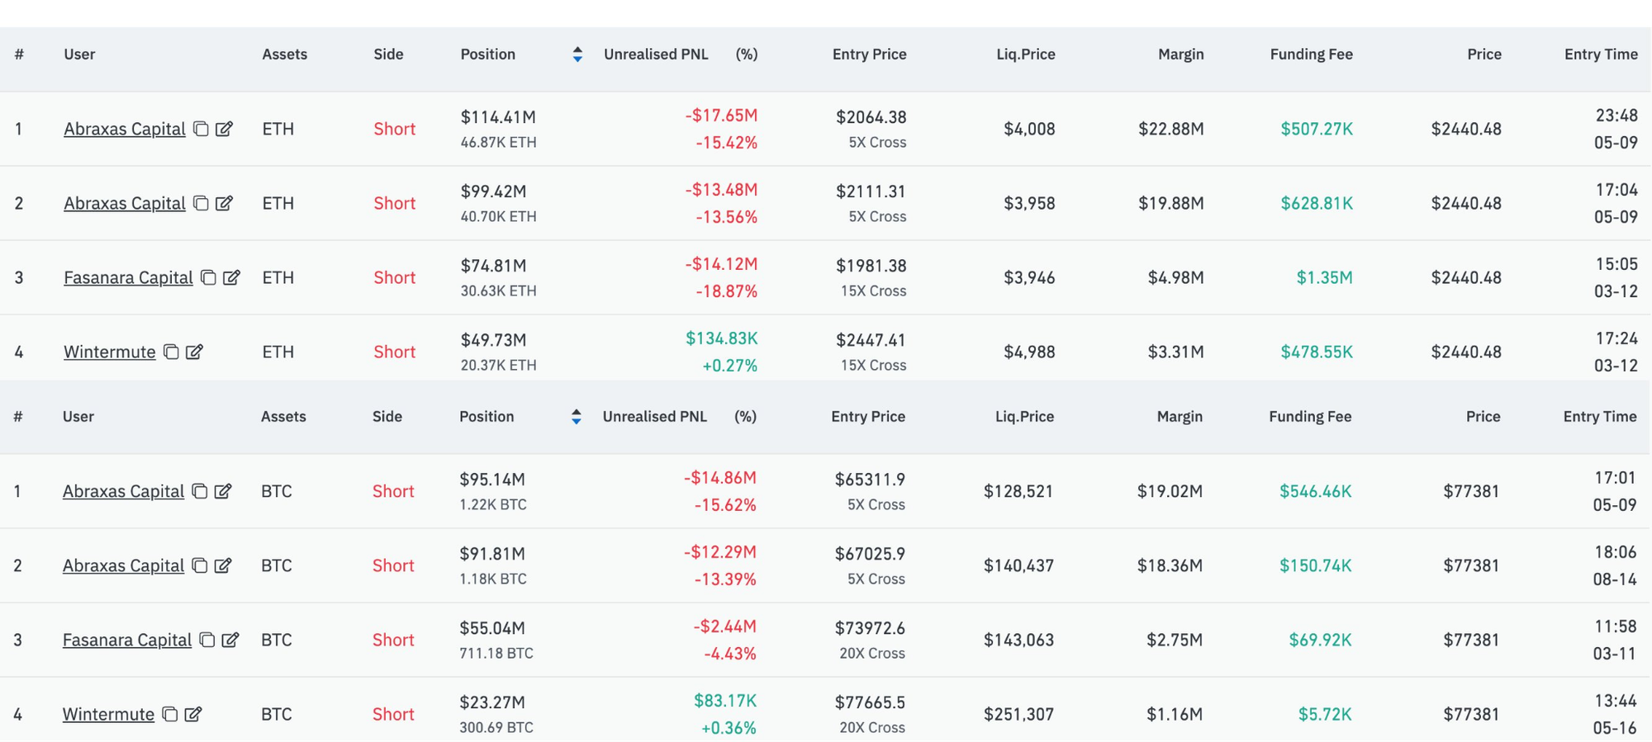Select entry price $2447.41

tap(871, 340)
